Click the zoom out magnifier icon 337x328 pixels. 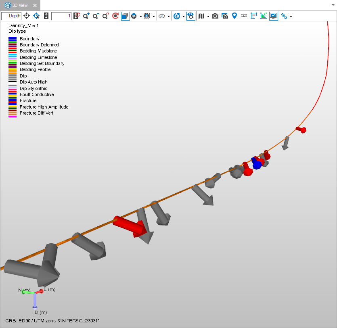[x=96, y=16]
